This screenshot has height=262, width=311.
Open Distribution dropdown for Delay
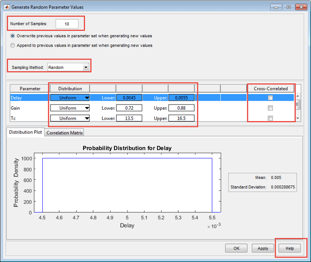[70, 98]
